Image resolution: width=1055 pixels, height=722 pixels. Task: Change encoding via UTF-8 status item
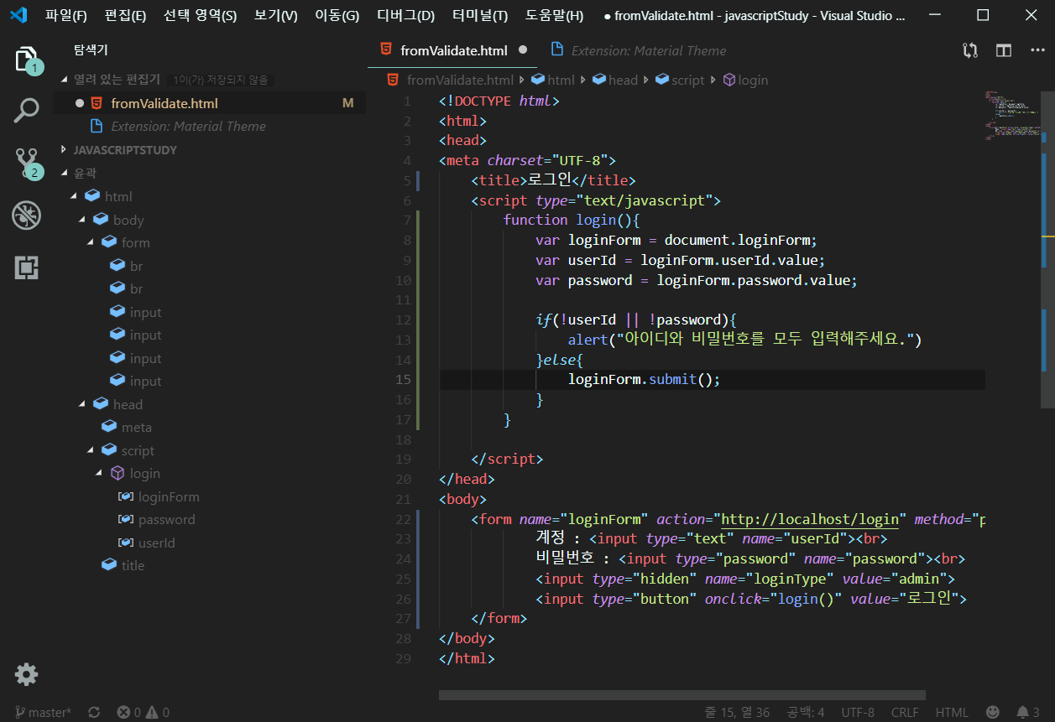[858, 713]
